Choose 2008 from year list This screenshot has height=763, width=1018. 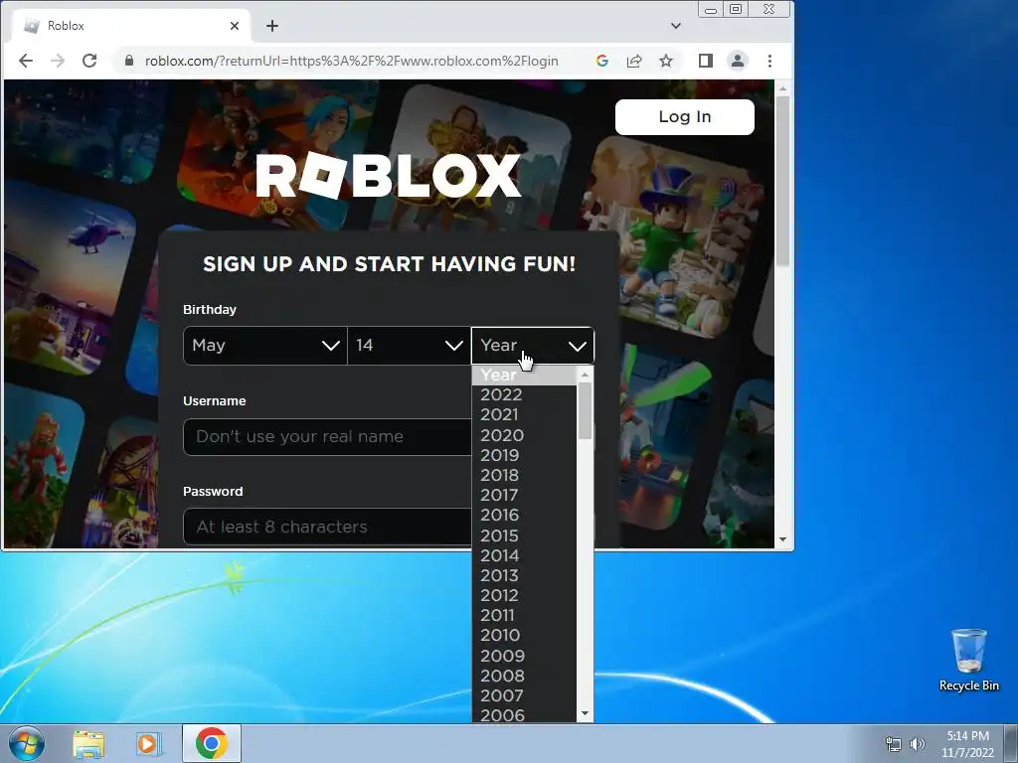[524, 676]
